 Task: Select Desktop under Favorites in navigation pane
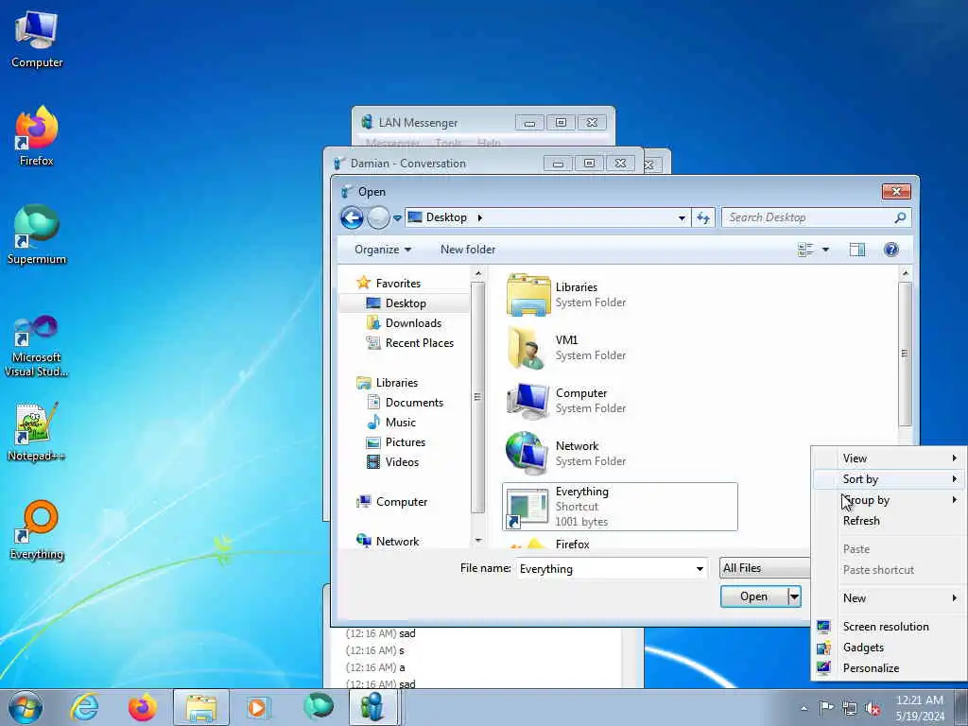(x=405, y=303)
